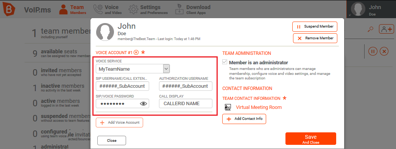Screen dimensions: 396x149
Task: Click the Virtual Meeting Room link
Action: point(259,107)
